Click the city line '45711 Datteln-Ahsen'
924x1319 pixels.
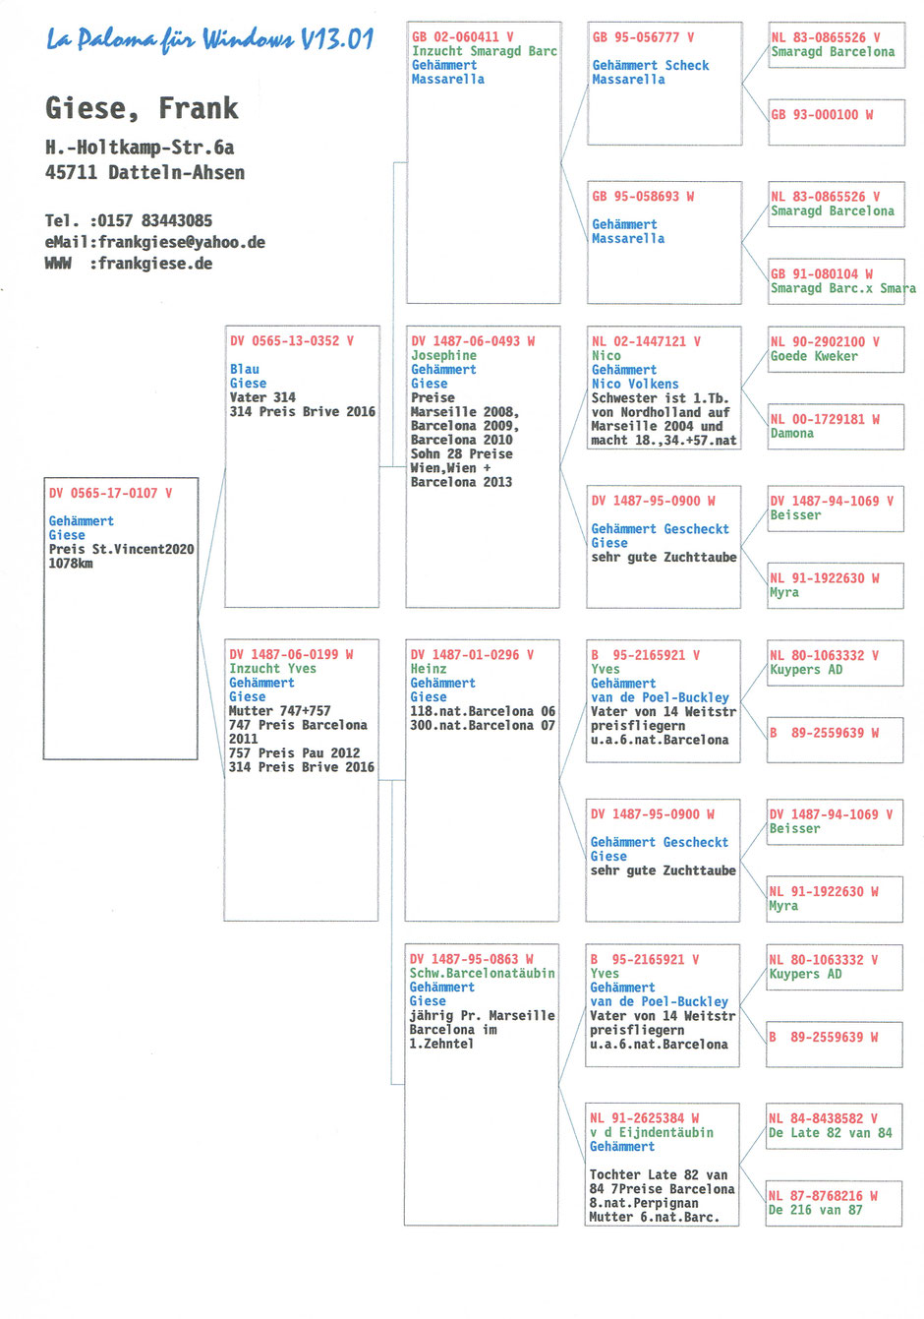144,172
